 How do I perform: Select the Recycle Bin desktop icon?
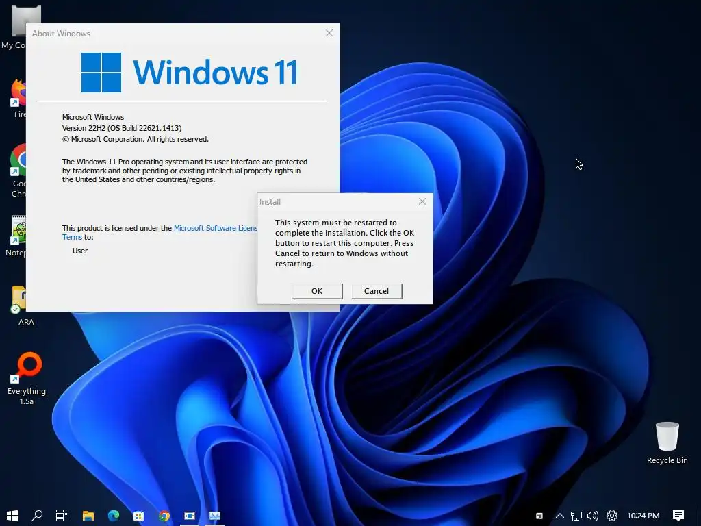pos(667,443)
